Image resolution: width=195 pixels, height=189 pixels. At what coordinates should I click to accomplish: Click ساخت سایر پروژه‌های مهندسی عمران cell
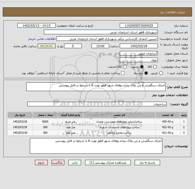[x=119, y=122]
